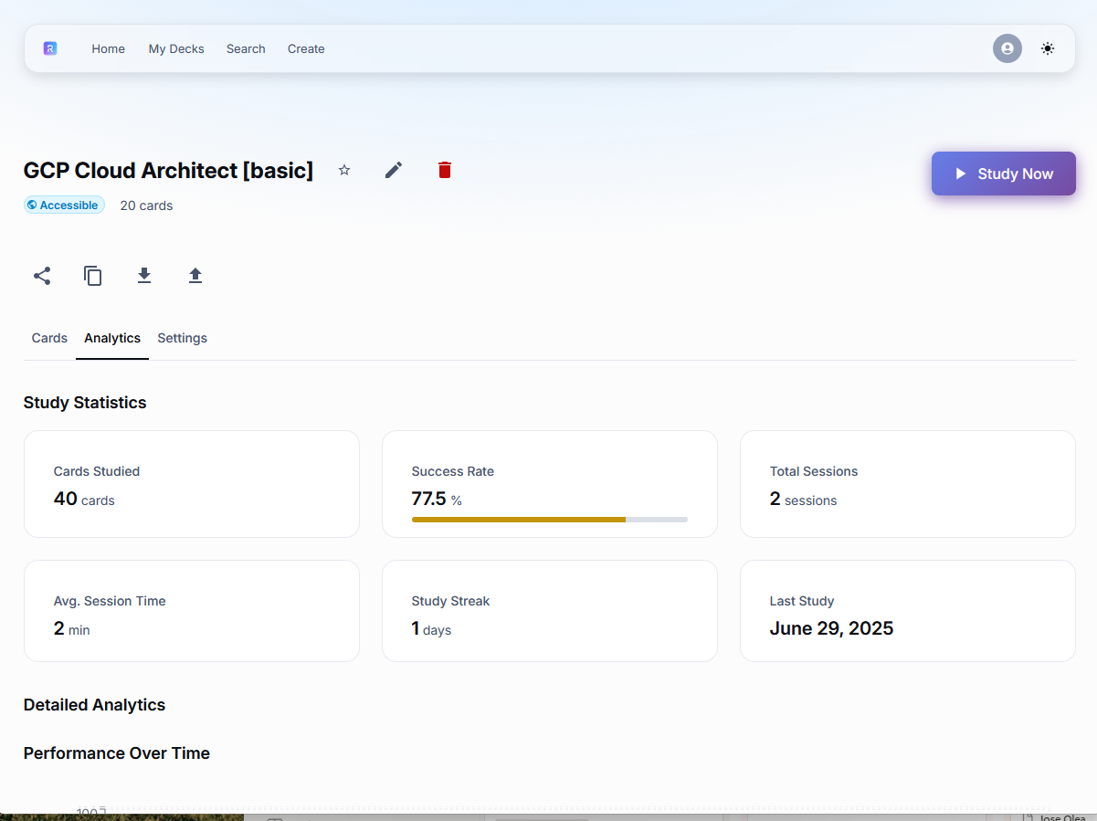The image size is (1097, 821).
Task: Click the Avg. Session Time '2 min' value
Action: (72, 628)
